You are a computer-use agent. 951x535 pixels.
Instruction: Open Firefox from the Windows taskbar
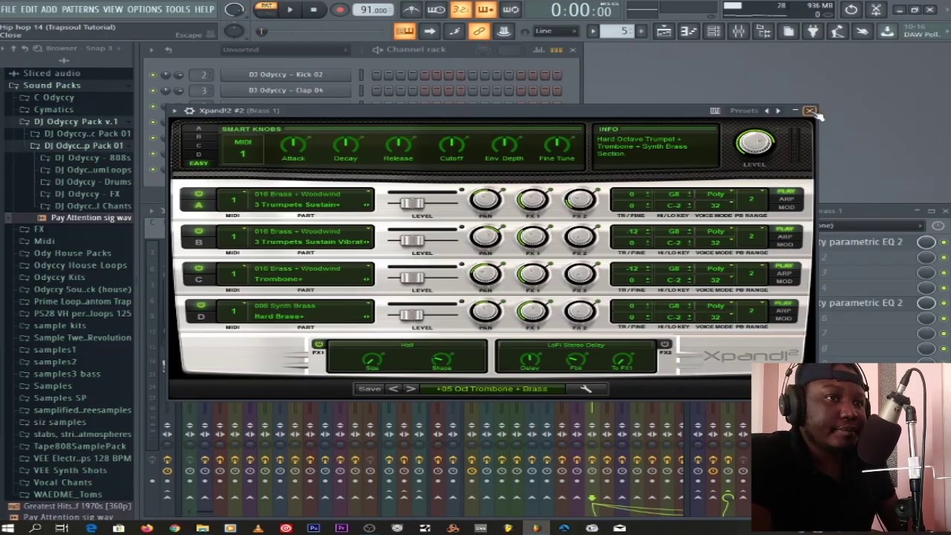[146, 528]
